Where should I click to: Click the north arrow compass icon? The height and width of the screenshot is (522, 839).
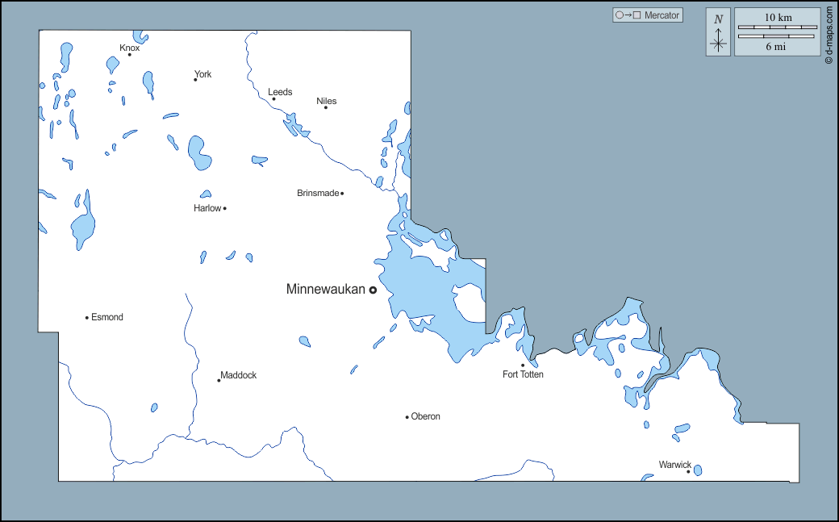coord(718,32)
